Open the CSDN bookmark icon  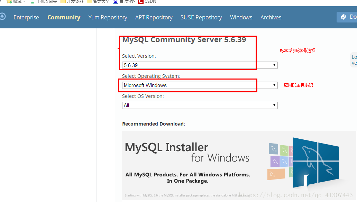coord(140,2)
